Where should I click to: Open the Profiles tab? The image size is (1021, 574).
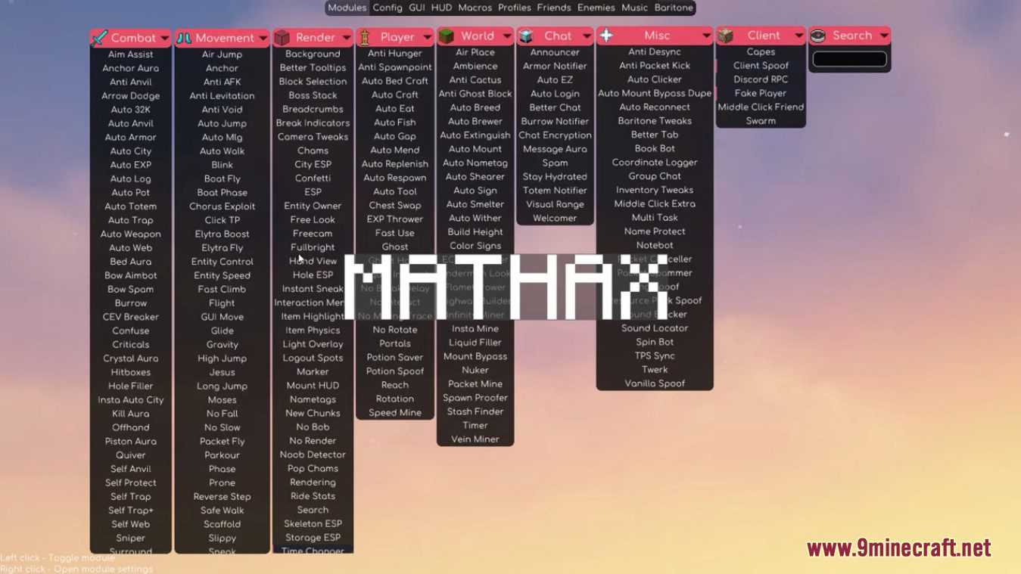coord(515,8)
